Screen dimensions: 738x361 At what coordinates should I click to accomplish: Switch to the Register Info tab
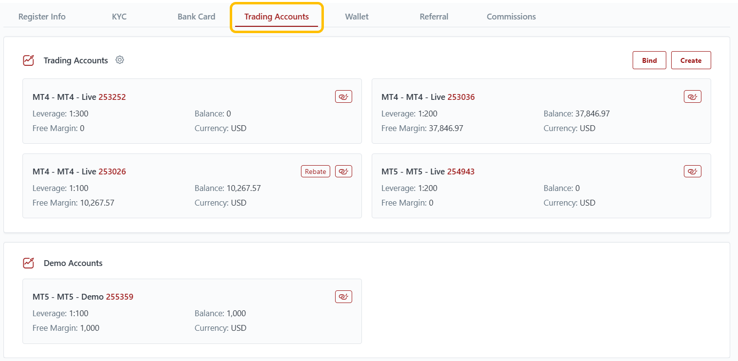[42, 17]
